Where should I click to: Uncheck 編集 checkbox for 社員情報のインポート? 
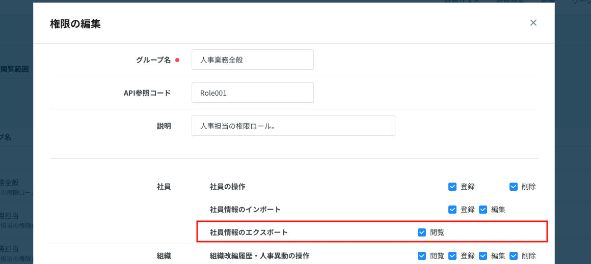coord(483,210)
